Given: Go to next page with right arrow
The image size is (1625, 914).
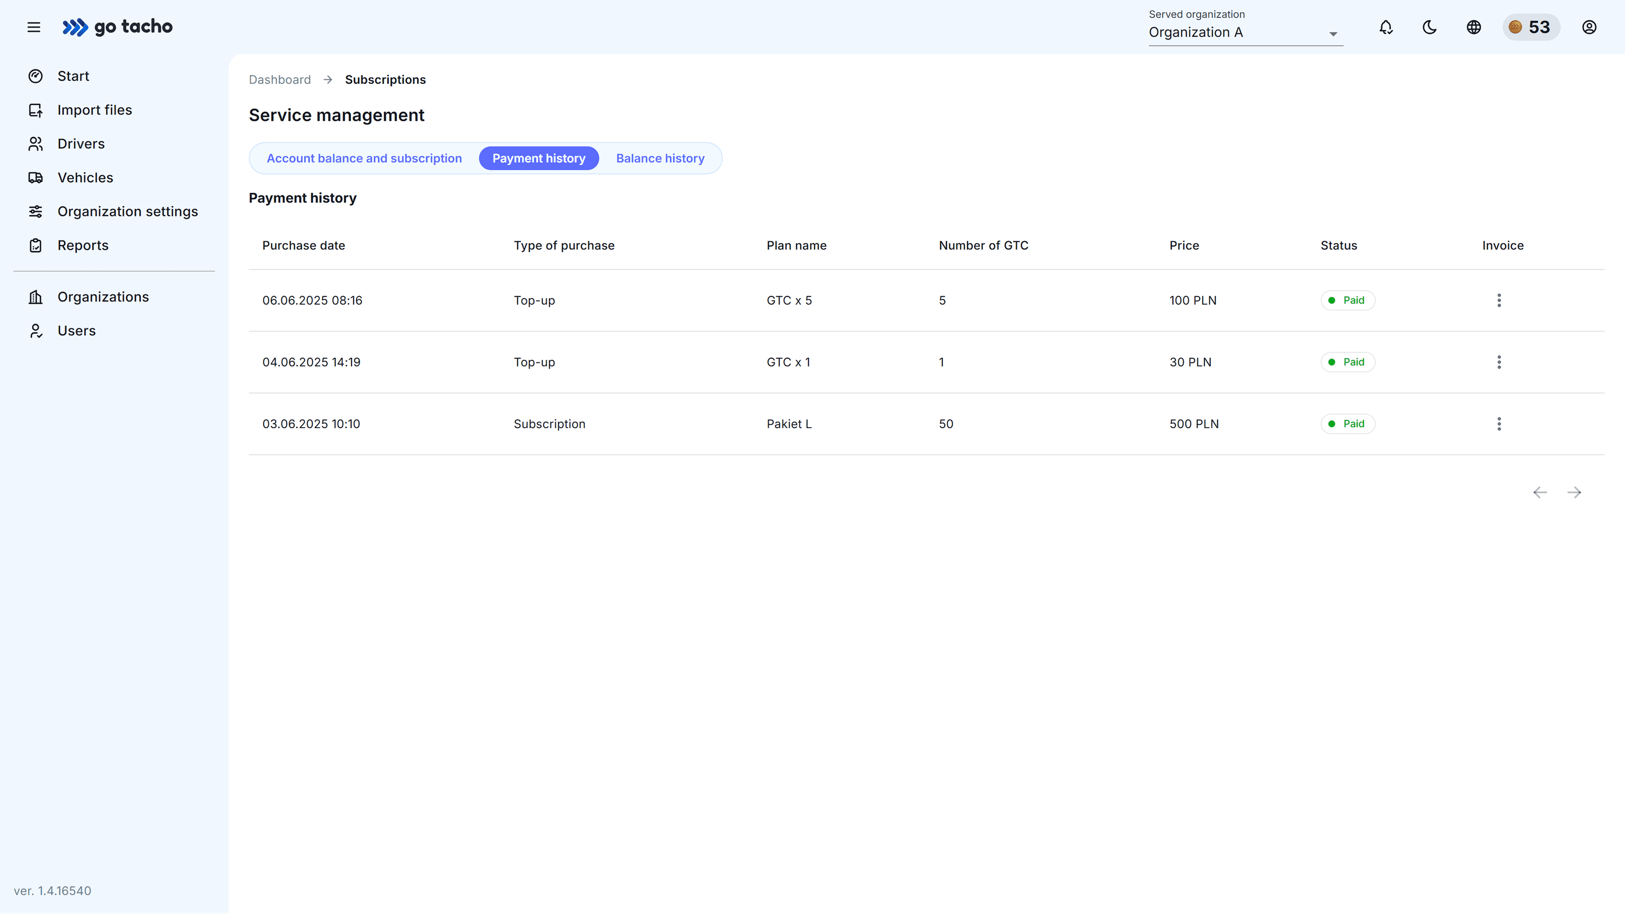Looking at the screenshot, I should coord(1575,492).
